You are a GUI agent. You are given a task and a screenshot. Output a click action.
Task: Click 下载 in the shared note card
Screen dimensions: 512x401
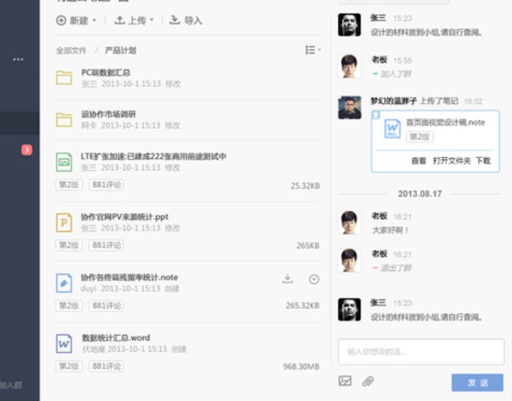[483, 160]
